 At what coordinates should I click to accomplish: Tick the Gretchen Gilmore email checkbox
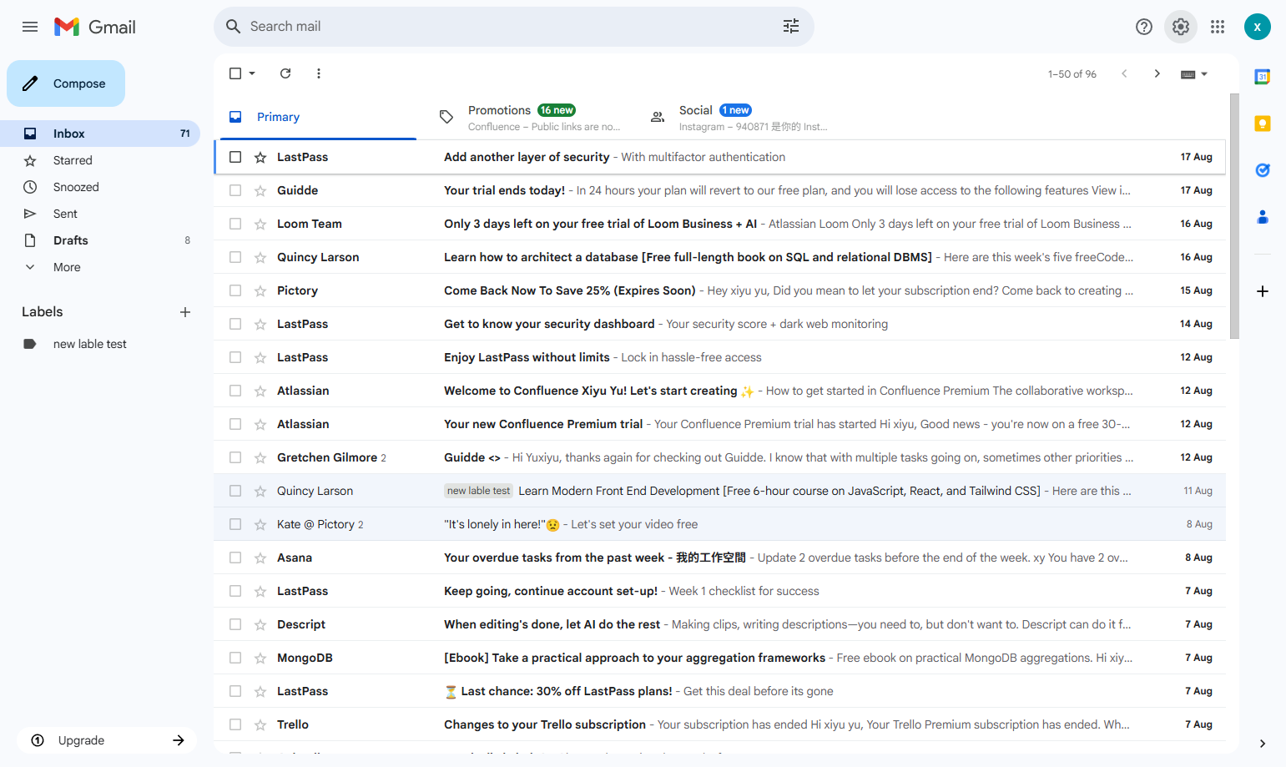[x=235, y=457]
